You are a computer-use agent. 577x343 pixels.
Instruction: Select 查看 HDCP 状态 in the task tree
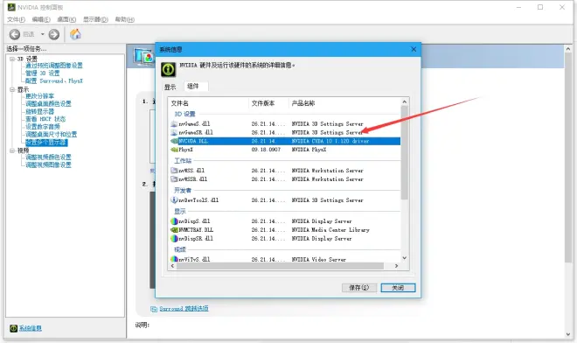click(x=45, y=119)
